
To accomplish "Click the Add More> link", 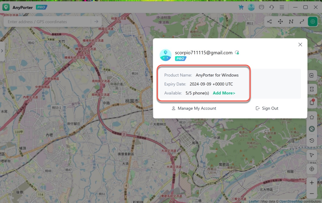I will coord(224,93).
